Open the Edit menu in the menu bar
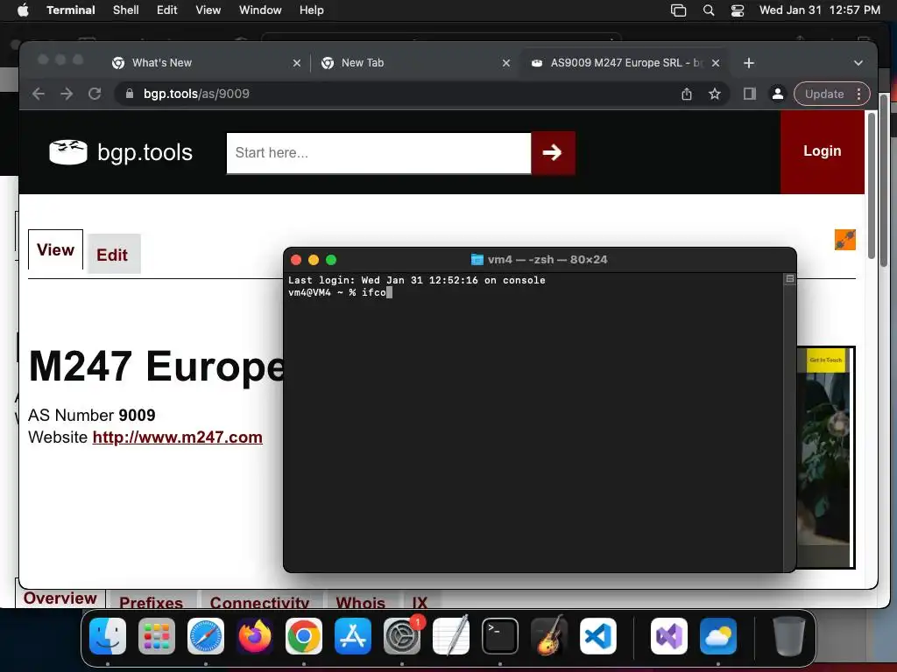Screen dimensions: 897x672 (167, 10)
